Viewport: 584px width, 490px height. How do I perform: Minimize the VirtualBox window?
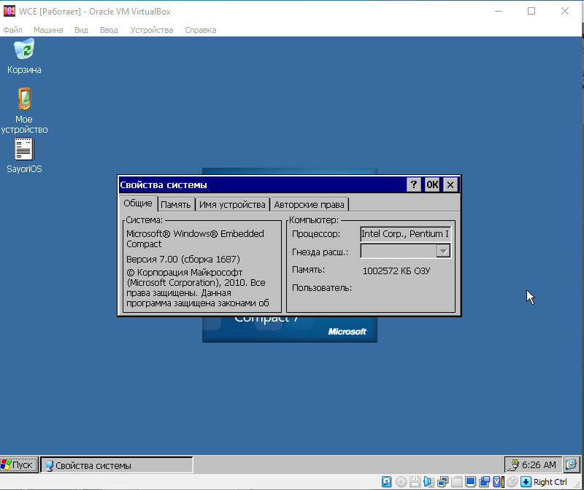tap(499, 11)
